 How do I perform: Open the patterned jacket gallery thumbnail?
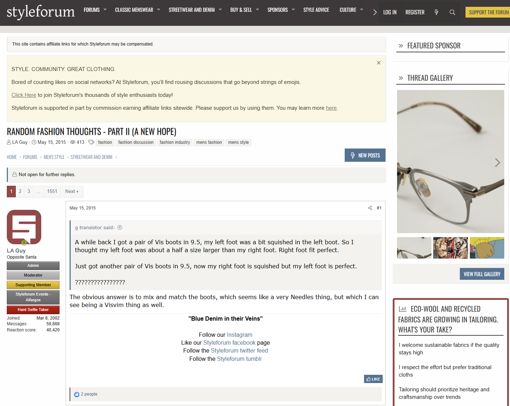pyautogui.click(x=450, y=248)
